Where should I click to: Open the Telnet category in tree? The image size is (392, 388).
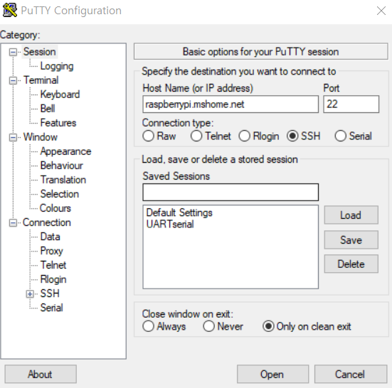click(x=53, y=265)
